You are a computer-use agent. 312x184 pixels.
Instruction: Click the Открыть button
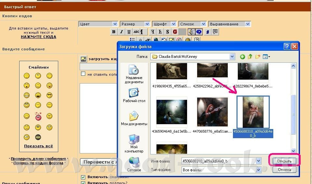(284, 161)
